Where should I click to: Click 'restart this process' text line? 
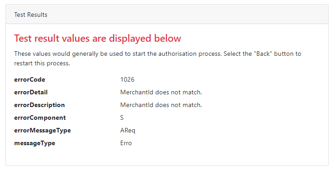42,63
